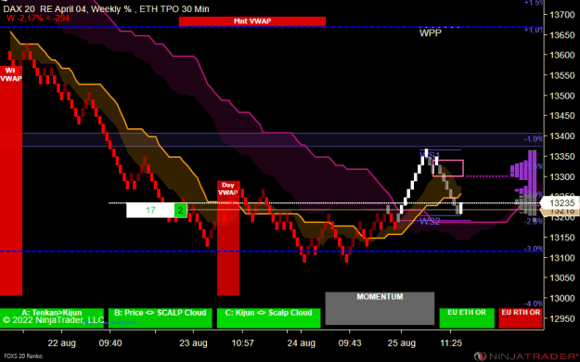Click the EU ETH OR green box
Viewport: 580px width, 362px height.
point(467,318)
